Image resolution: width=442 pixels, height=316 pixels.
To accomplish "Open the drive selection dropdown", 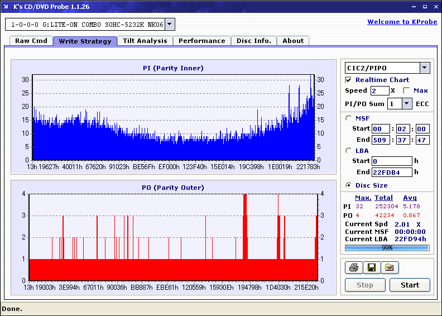I will [x=170, y=25].
